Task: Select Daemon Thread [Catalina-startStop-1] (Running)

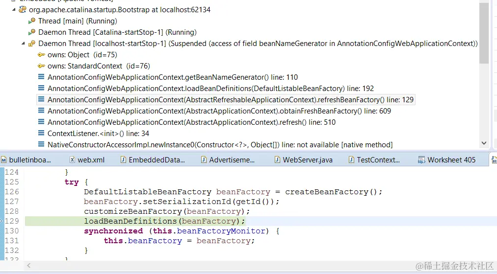Action: pos(117,32)
